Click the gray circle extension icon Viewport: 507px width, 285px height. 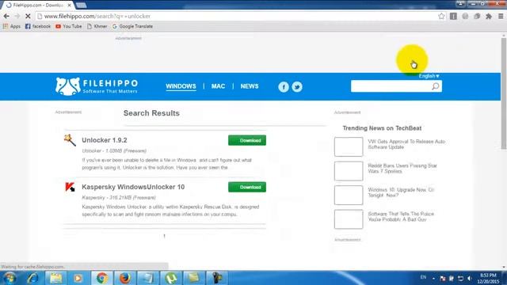tap(465, 16)
